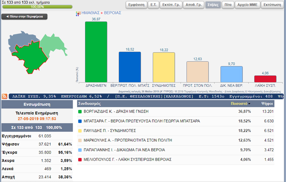This screenshot has width=286, height=182.
Task: Click the orange RSS feed icon
Action: click(4, 96)
